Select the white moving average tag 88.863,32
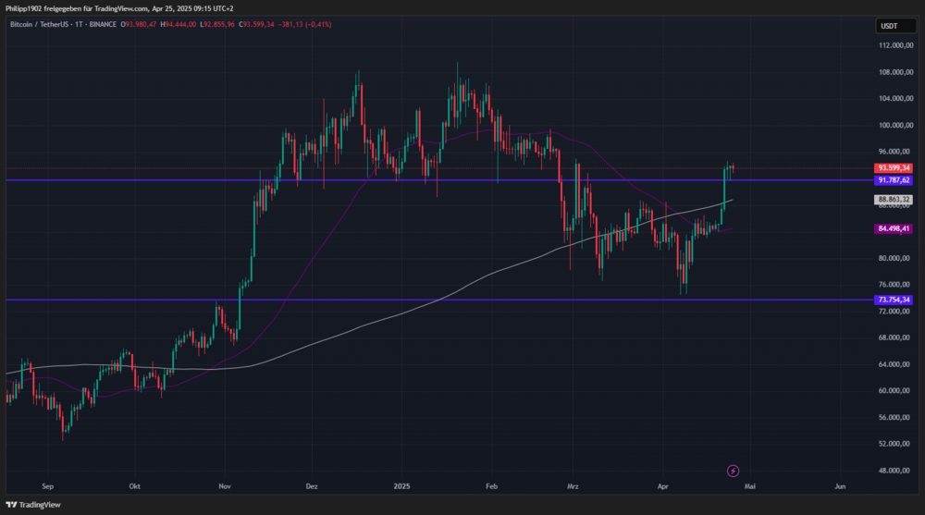 tap(894, 200)
